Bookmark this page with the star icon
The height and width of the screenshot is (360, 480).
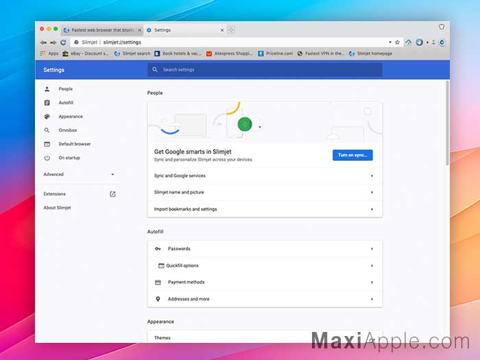(397, 42)
